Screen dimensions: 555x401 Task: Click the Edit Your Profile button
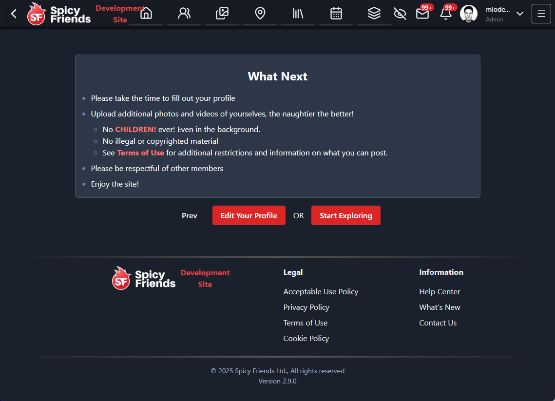249,215
